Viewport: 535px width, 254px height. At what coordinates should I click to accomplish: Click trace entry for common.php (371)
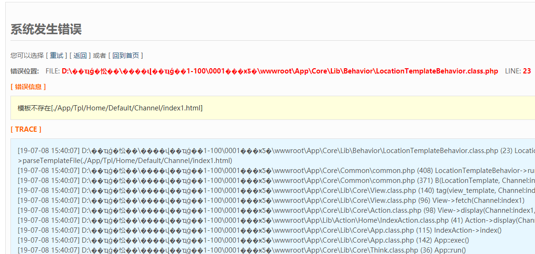pos(275,181)
